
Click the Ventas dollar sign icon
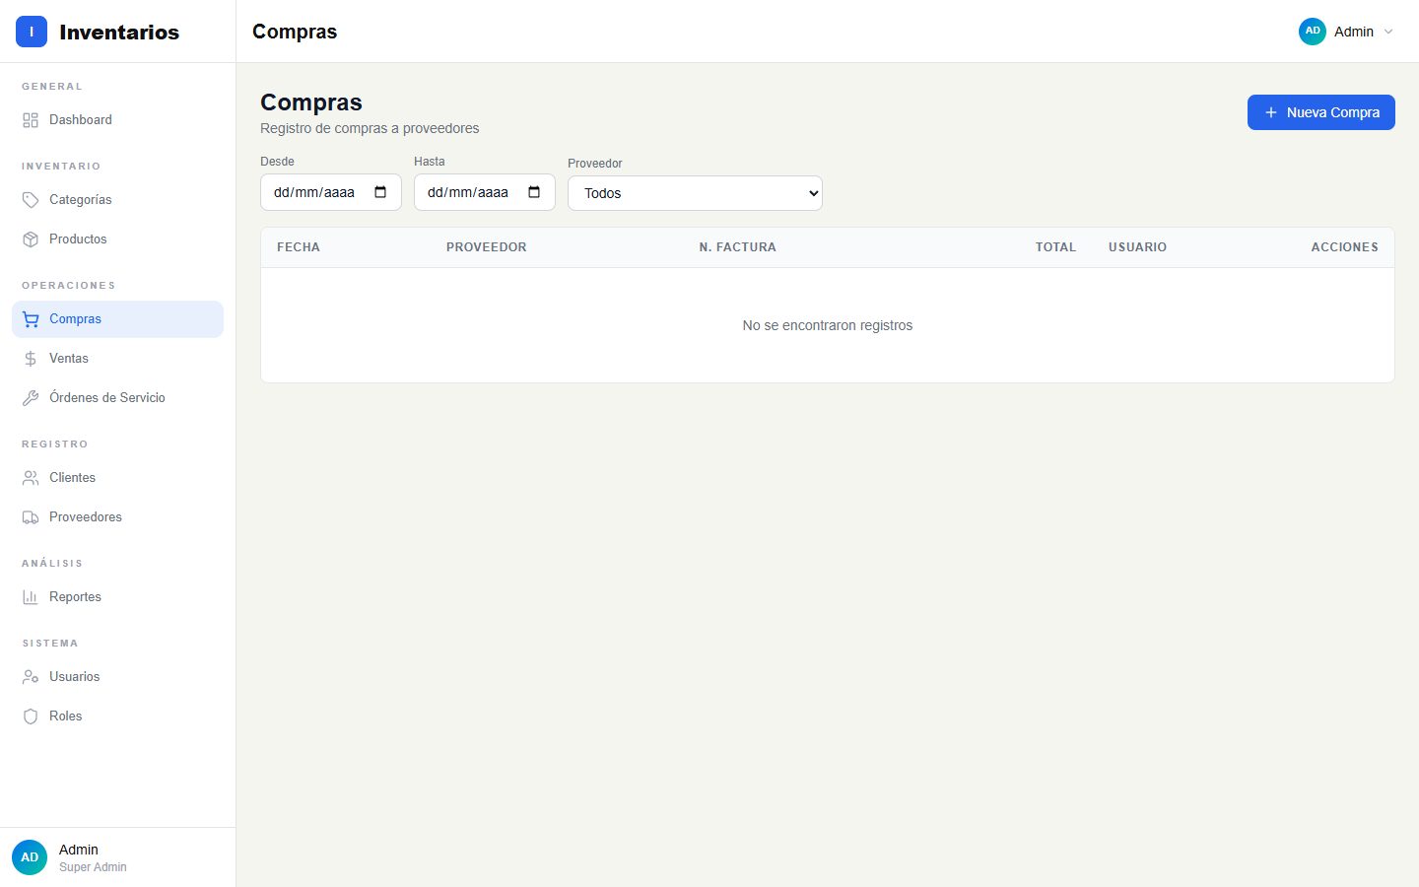(31, 359)
